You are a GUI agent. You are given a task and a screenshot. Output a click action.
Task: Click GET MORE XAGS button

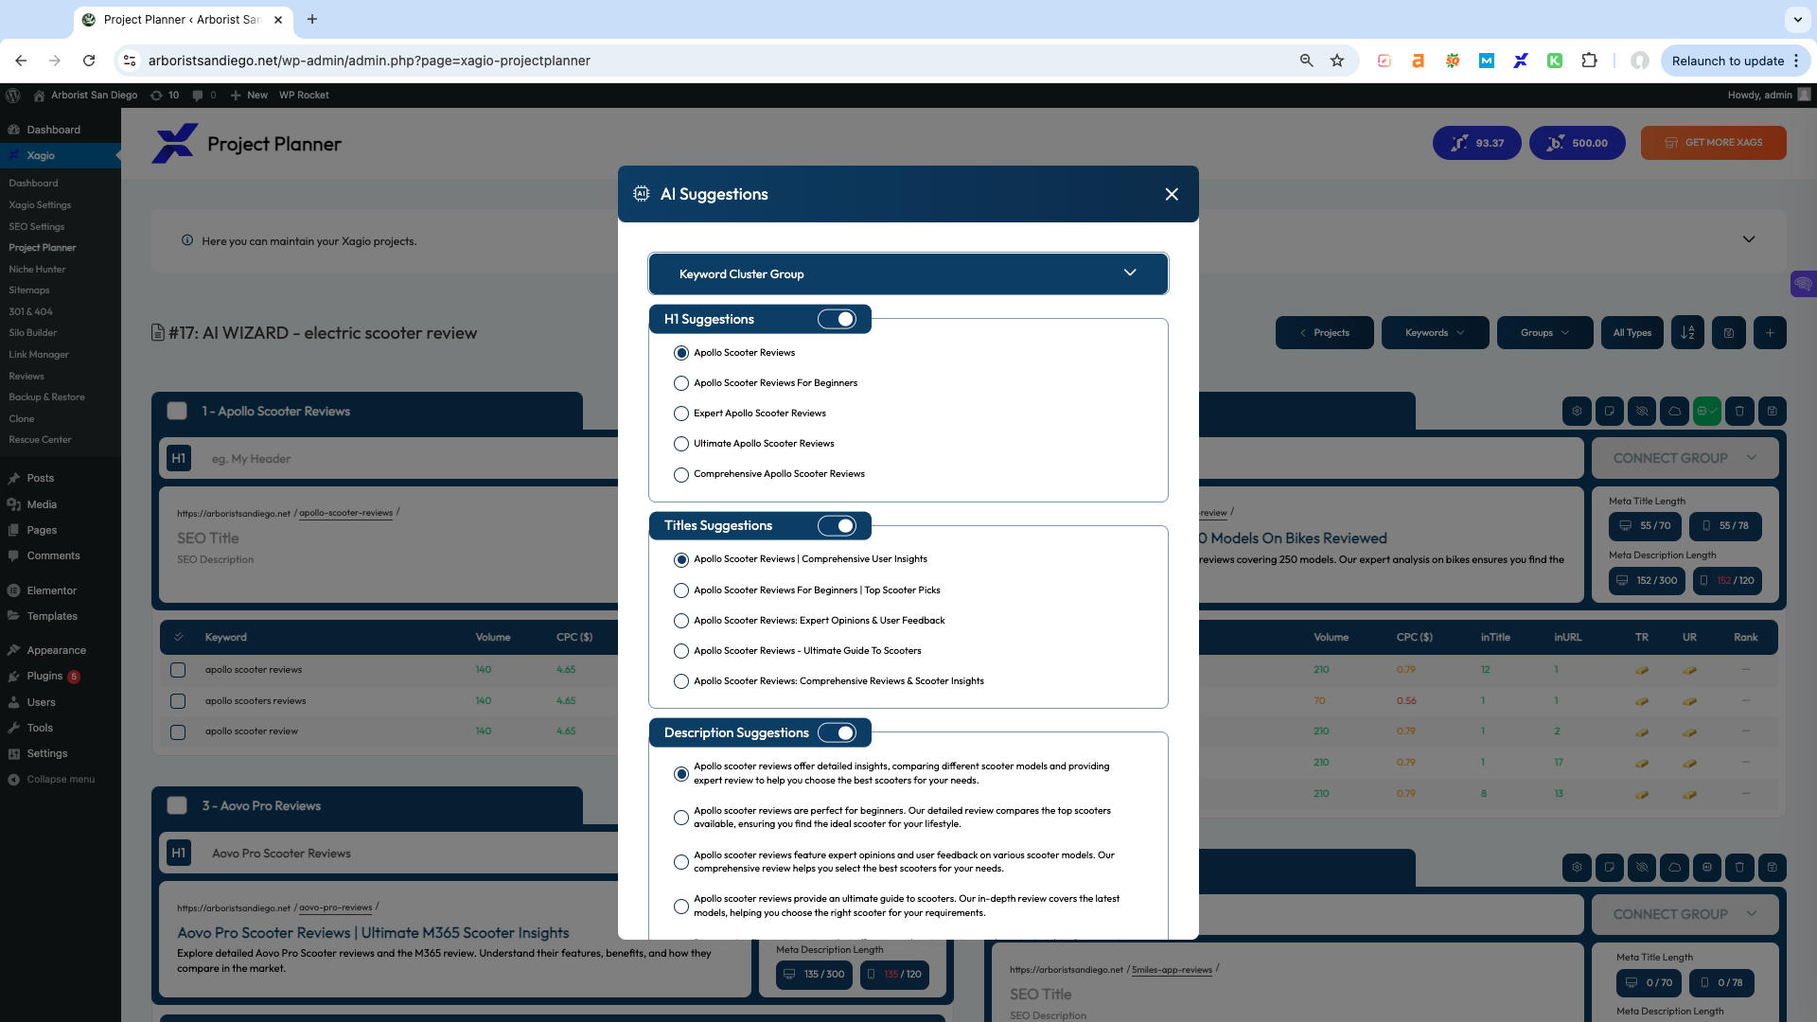(x=1714, y=143)
